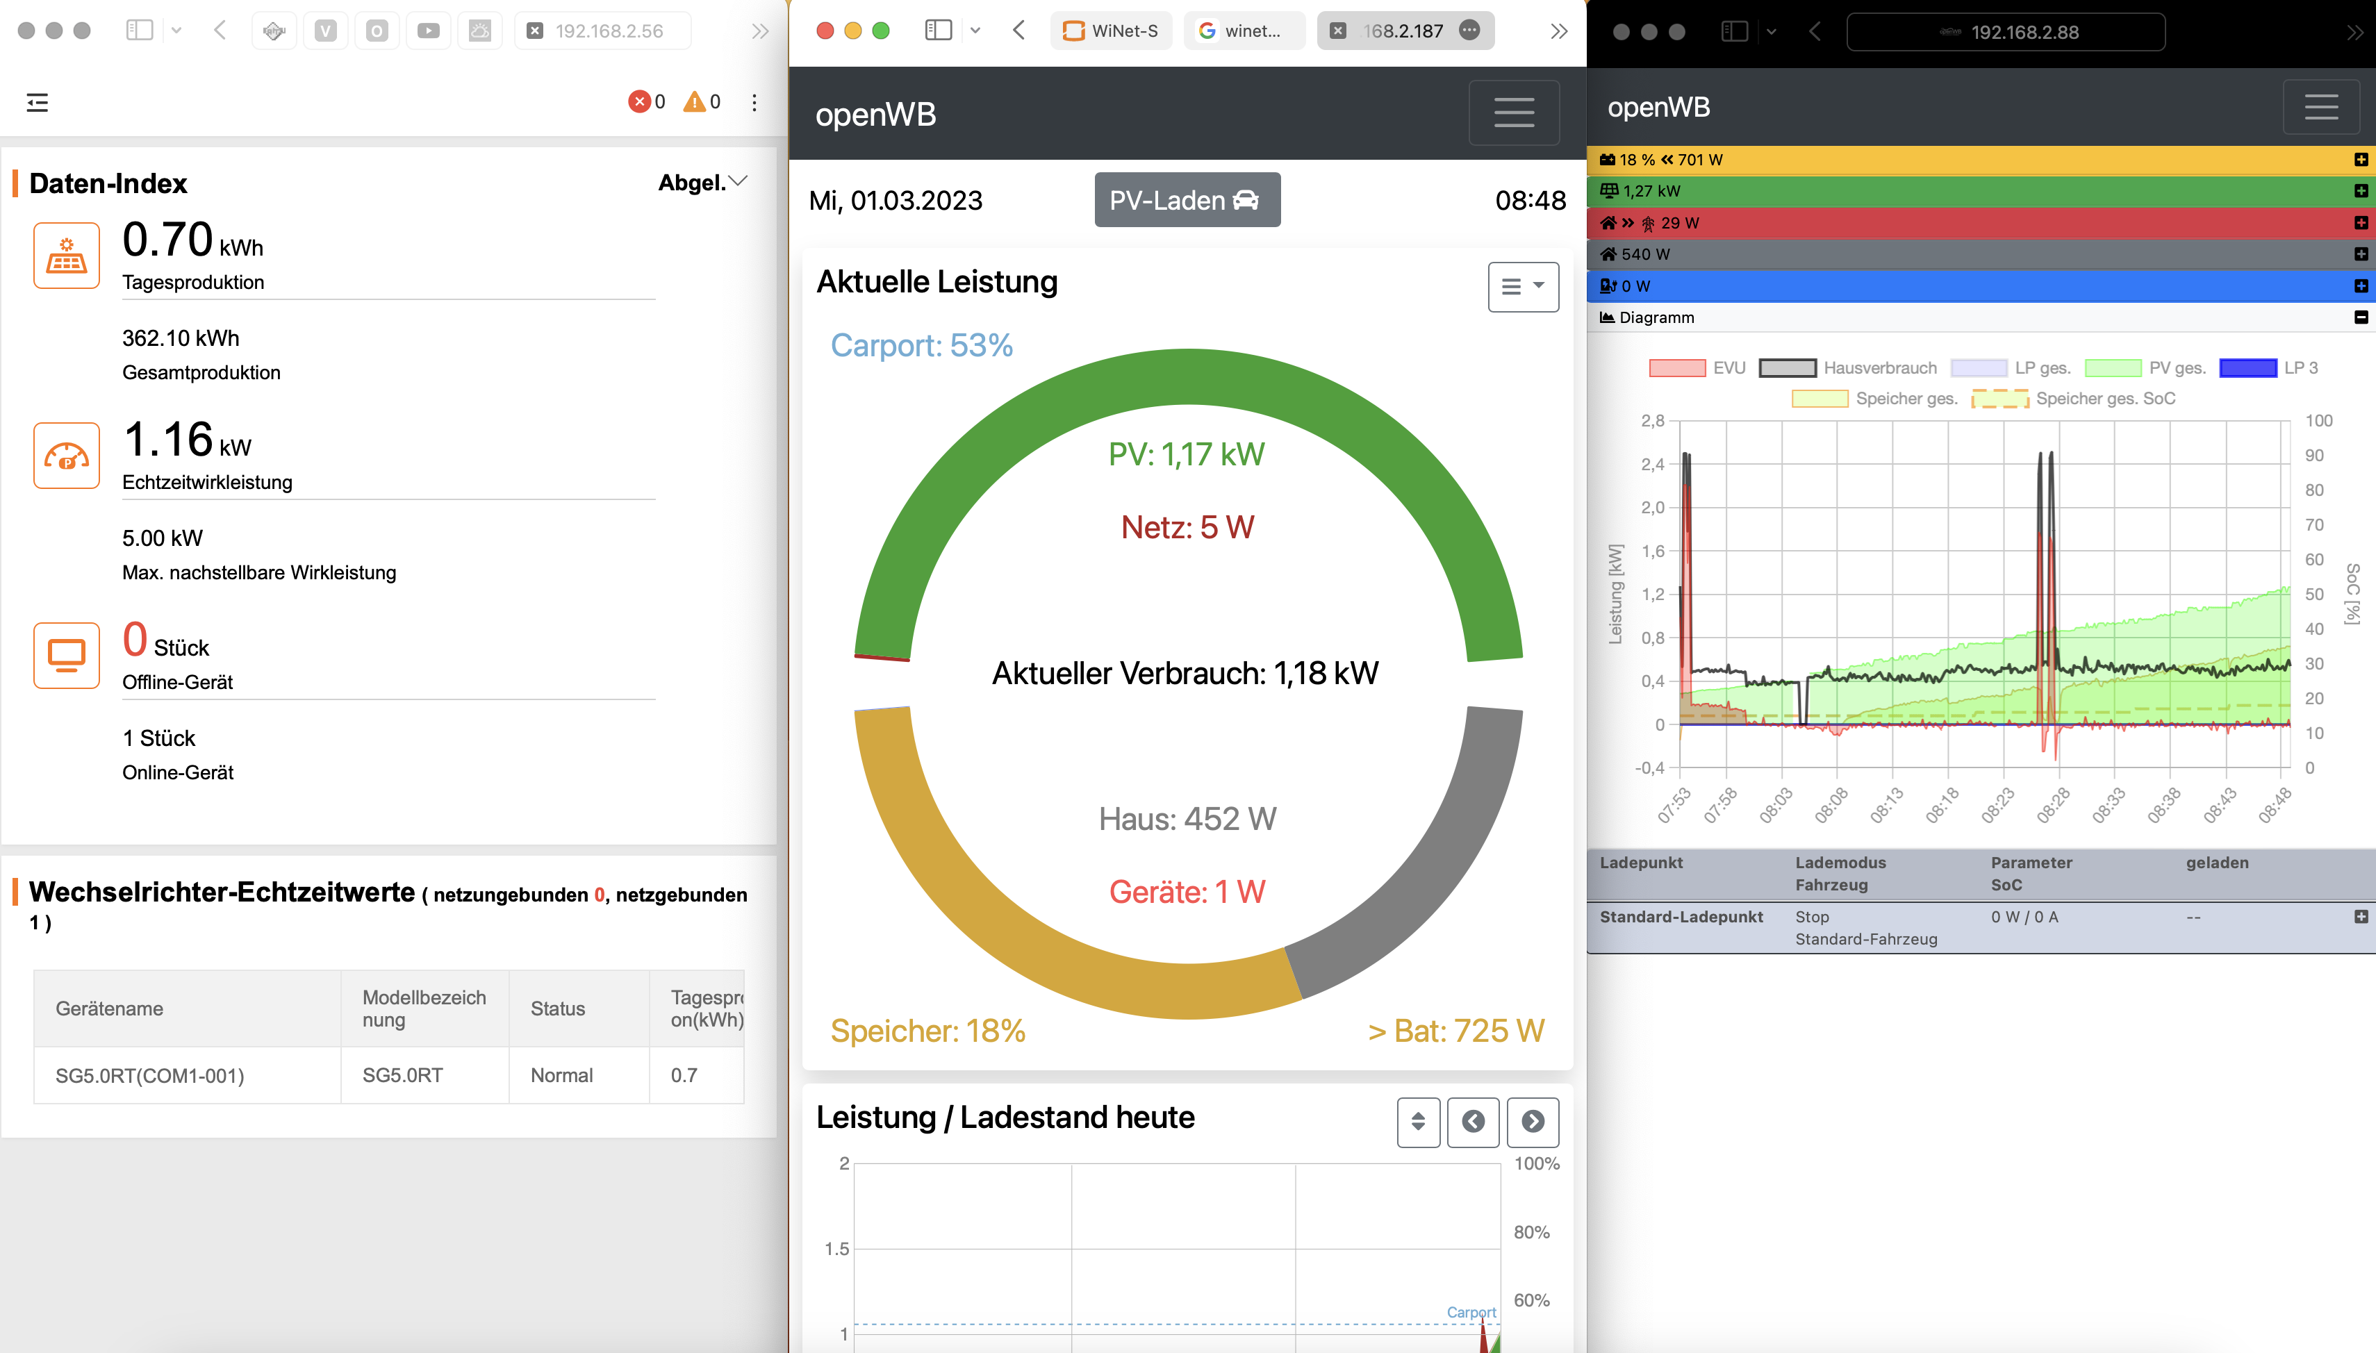
Task: Open the Abgel. dropdown in Daten-Index
Action: [x=703, y=182]
